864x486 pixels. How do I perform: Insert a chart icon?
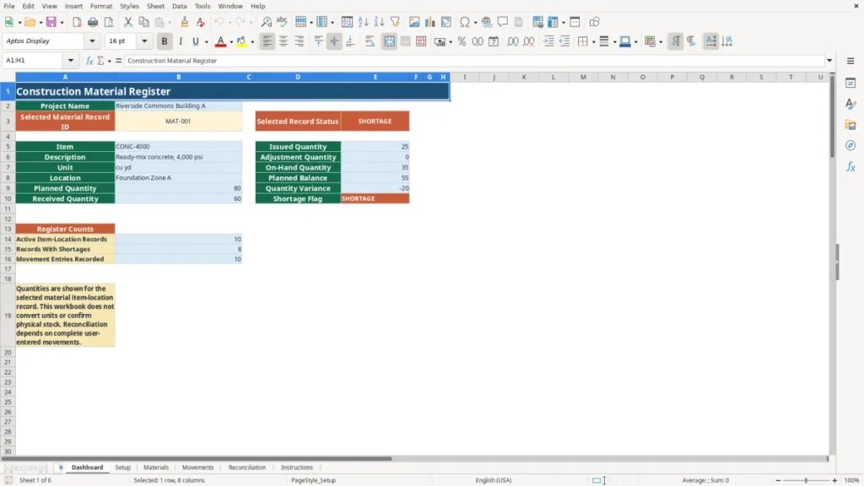pos(429,22)
